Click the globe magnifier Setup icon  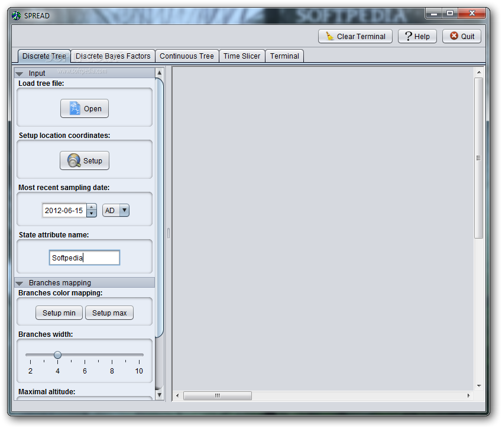pos(74,160)
